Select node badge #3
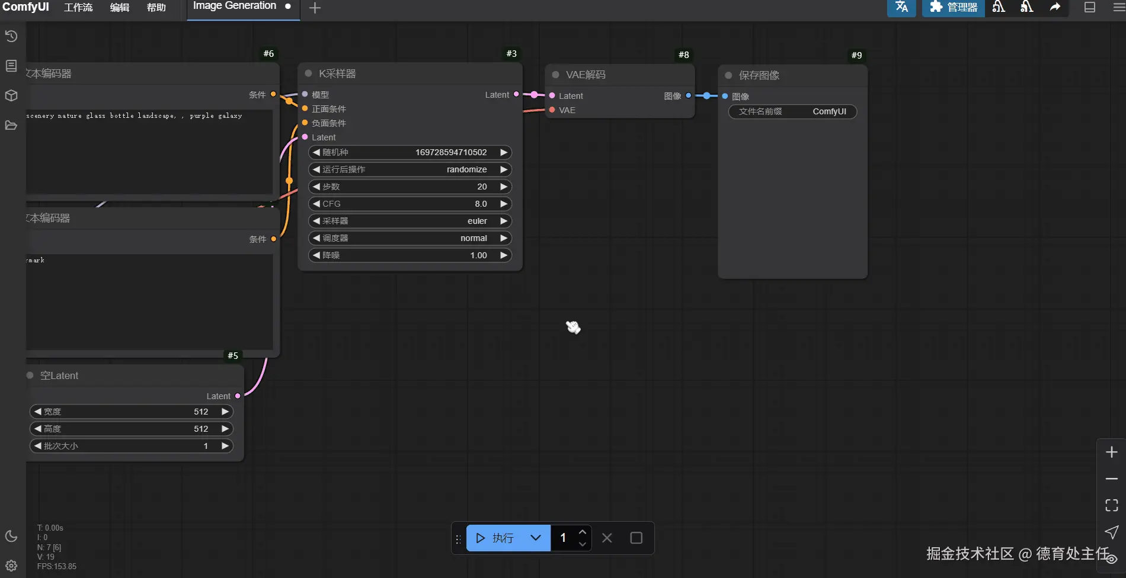1126x578 pixels. pyautogui.click(x=511, y=53)
